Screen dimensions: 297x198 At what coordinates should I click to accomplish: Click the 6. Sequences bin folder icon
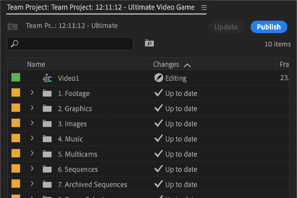click(47, 169)
